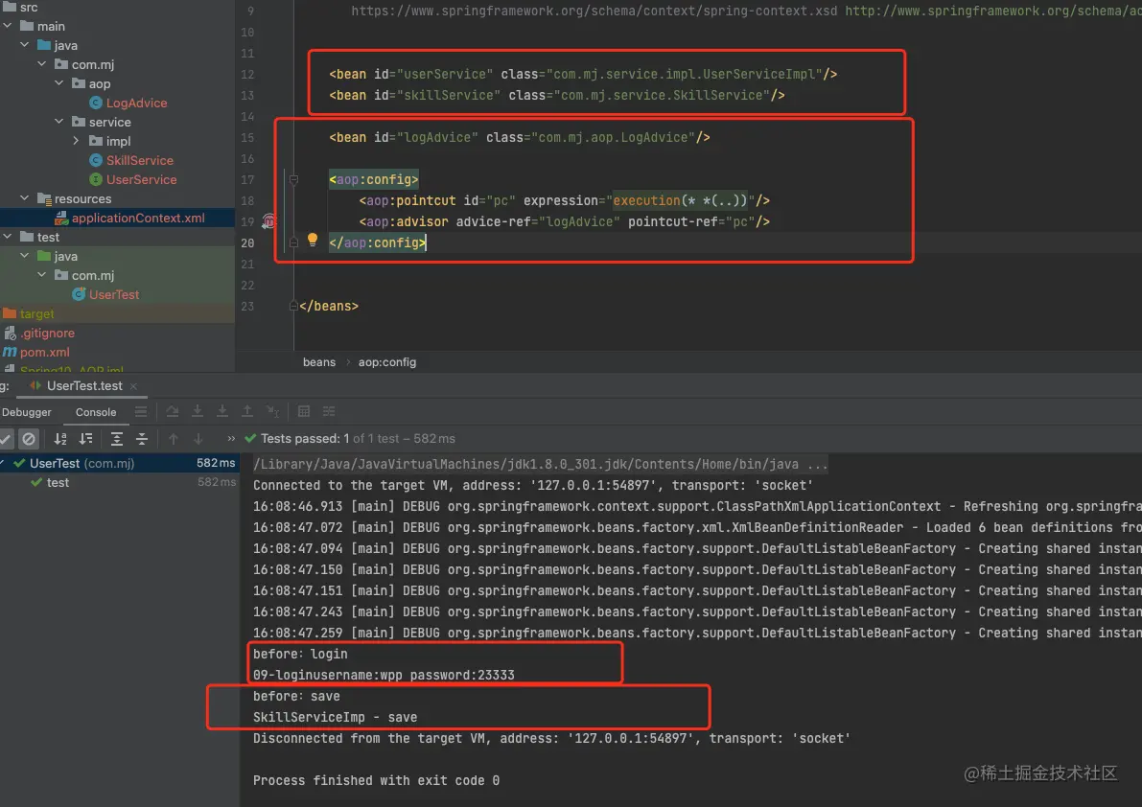This screenshot has height=807, width=1142.
Task: Click the gutter advisor icon on line 19
Action: [x=268, y=221]
